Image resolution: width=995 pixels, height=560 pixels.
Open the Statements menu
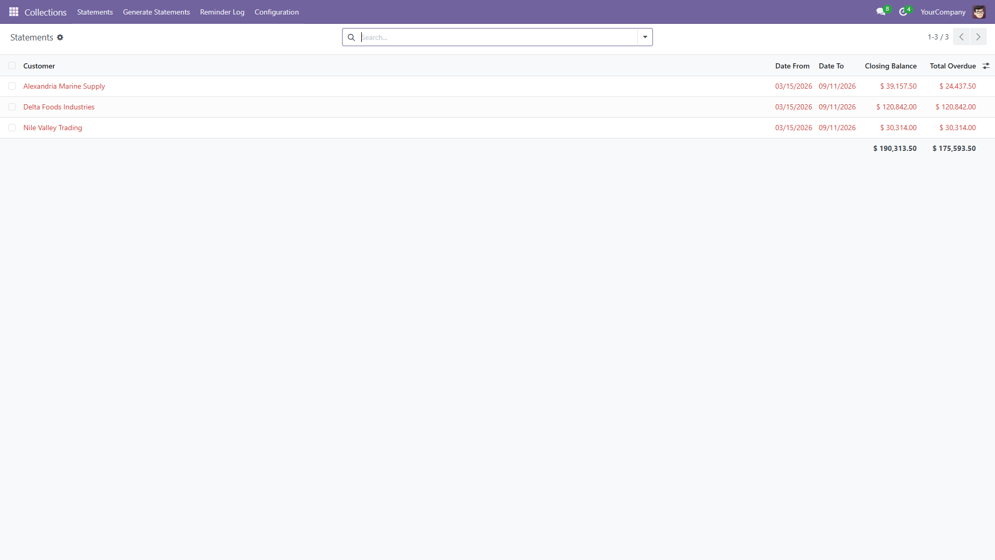pos(95,12)
